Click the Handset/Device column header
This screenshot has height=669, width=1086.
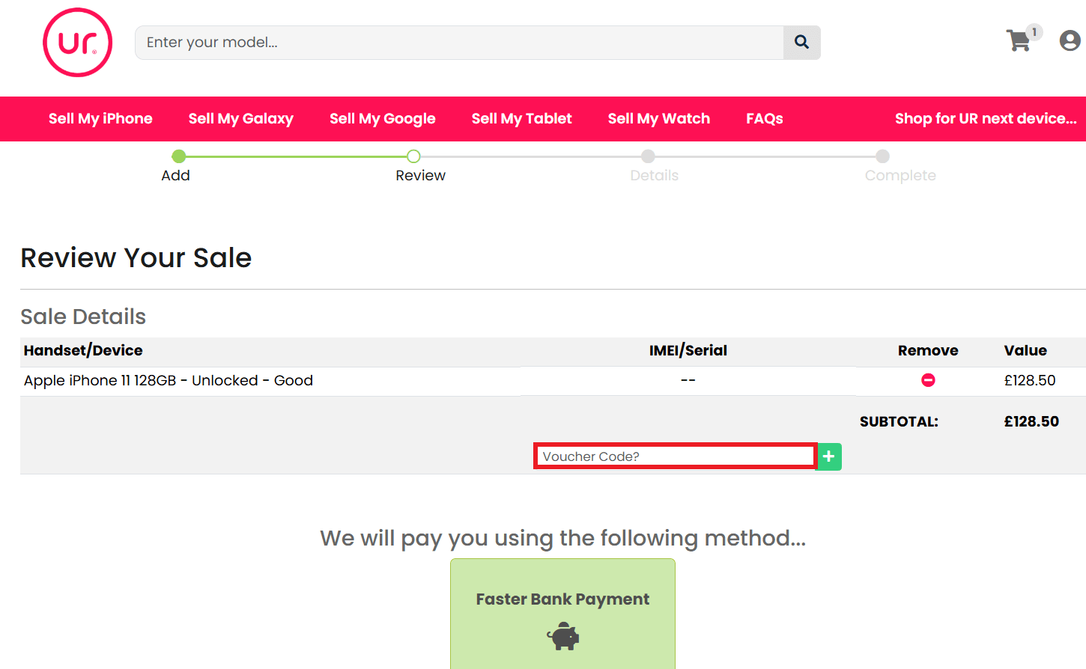pos(83,350)
